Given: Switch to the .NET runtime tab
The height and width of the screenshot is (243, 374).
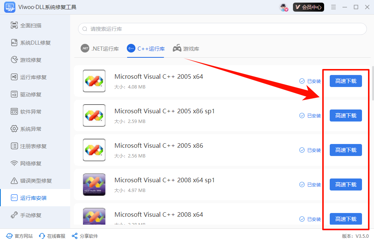Looking at the screenshot, I should click(x=100, y=49).
